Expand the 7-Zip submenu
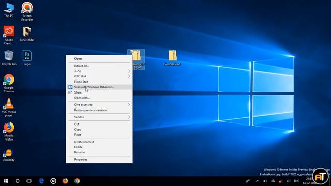The image size is (331, 186). pyautogui.click(x=99, y=71)
